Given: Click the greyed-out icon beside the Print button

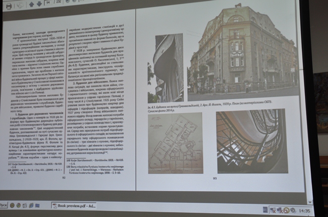Looking at the screenshot, I should coord(20,6).
